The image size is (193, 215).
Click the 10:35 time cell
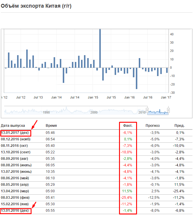(x=50, y=172)
